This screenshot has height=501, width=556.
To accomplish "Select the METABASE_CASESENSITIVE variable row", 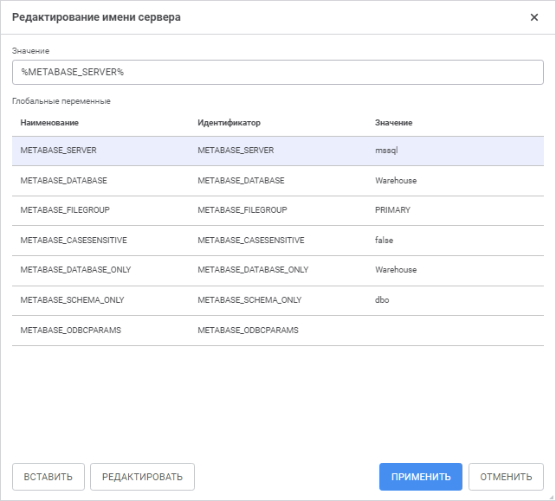I will coord(74,241).
